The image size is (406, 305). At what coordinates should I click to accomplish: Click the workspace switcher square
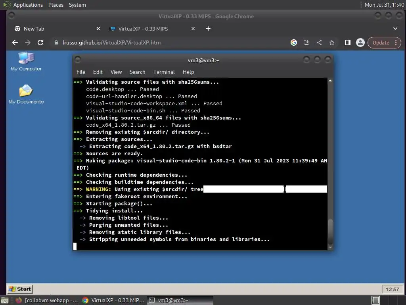[x=376, y=300]
